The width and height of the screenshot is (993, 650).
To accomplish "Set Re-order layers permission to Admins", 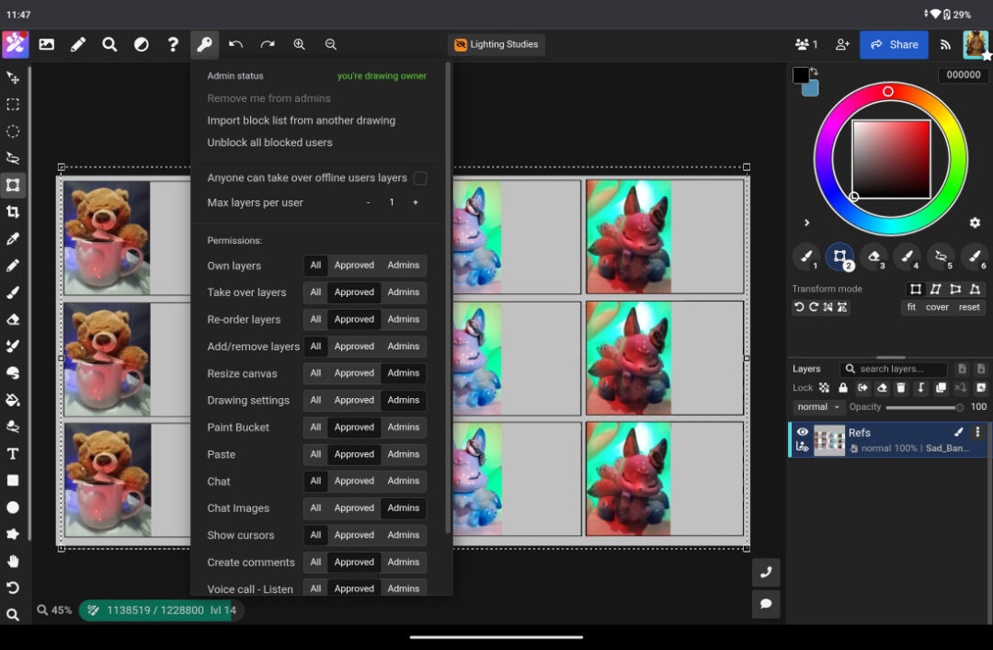I will click(404, 319).
